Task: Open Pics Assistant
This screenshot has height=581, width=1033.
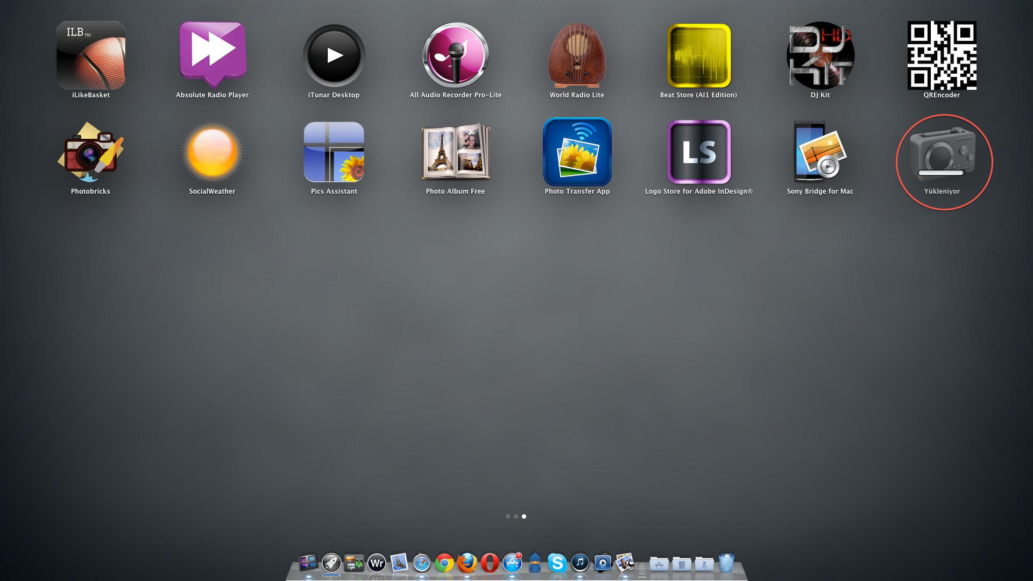Action: (334, 152)
